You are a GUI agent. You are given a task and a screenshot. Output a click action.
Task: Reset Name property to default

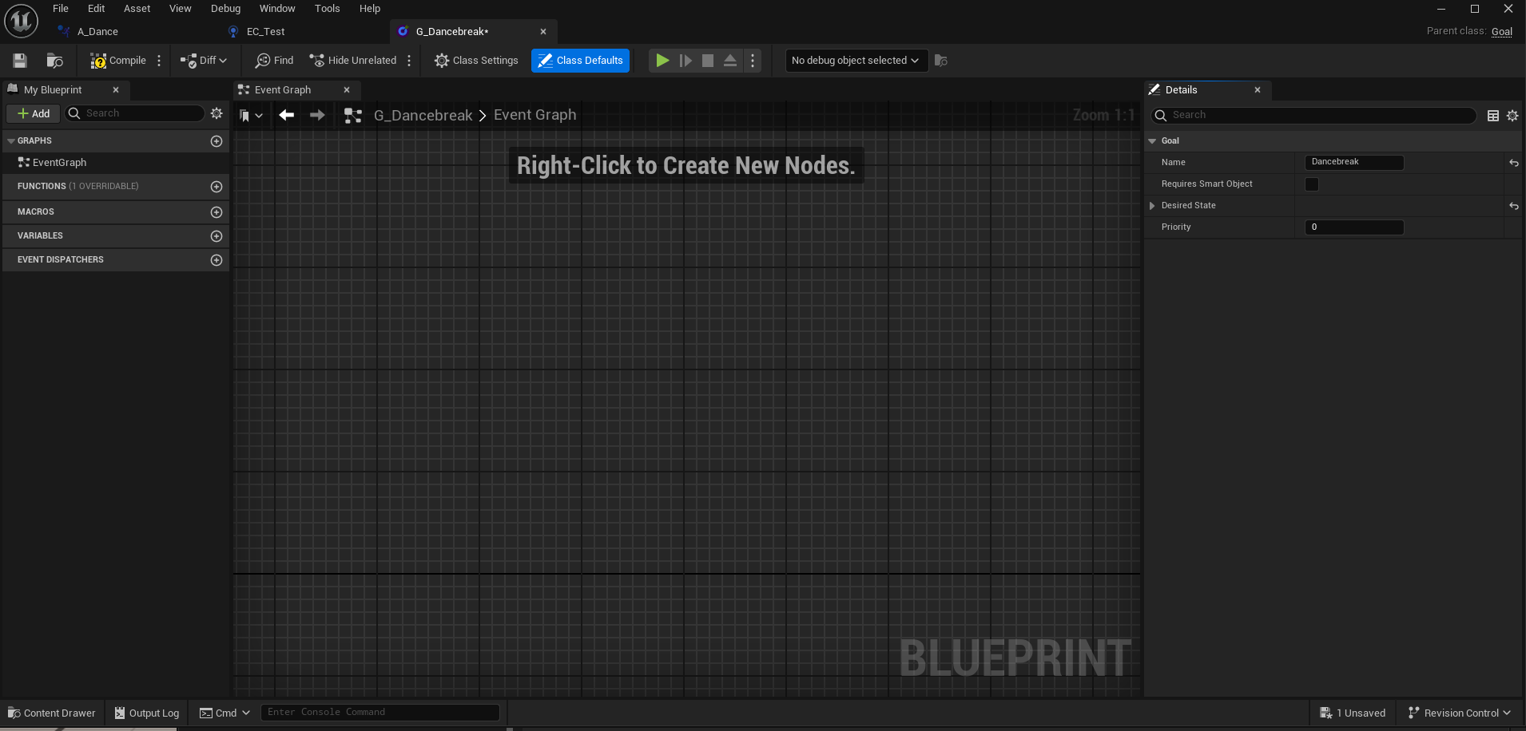click(1514, 163)
